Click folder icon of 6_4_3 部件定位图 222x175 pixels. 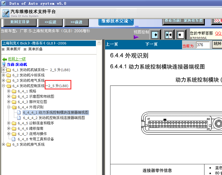pyautogui.click(x=14, y=102)
